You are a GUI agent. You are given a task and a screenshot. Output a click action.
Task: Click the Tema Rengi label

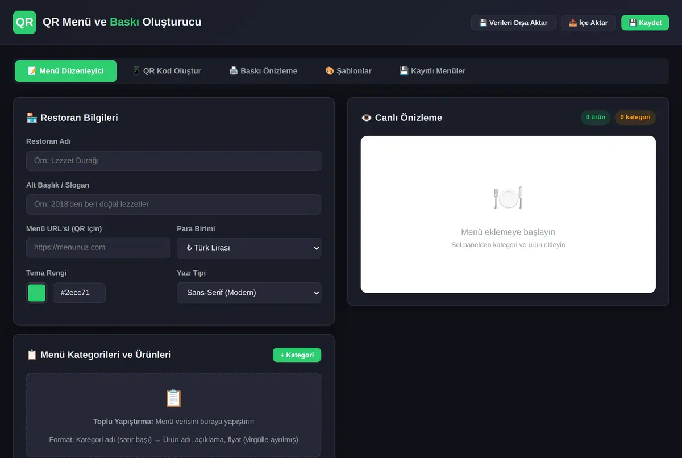pyautogui.click(x=47, y=273)
